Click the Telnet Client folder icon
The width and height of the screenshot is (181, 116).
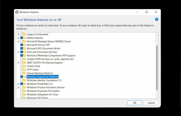click(25, 66)
